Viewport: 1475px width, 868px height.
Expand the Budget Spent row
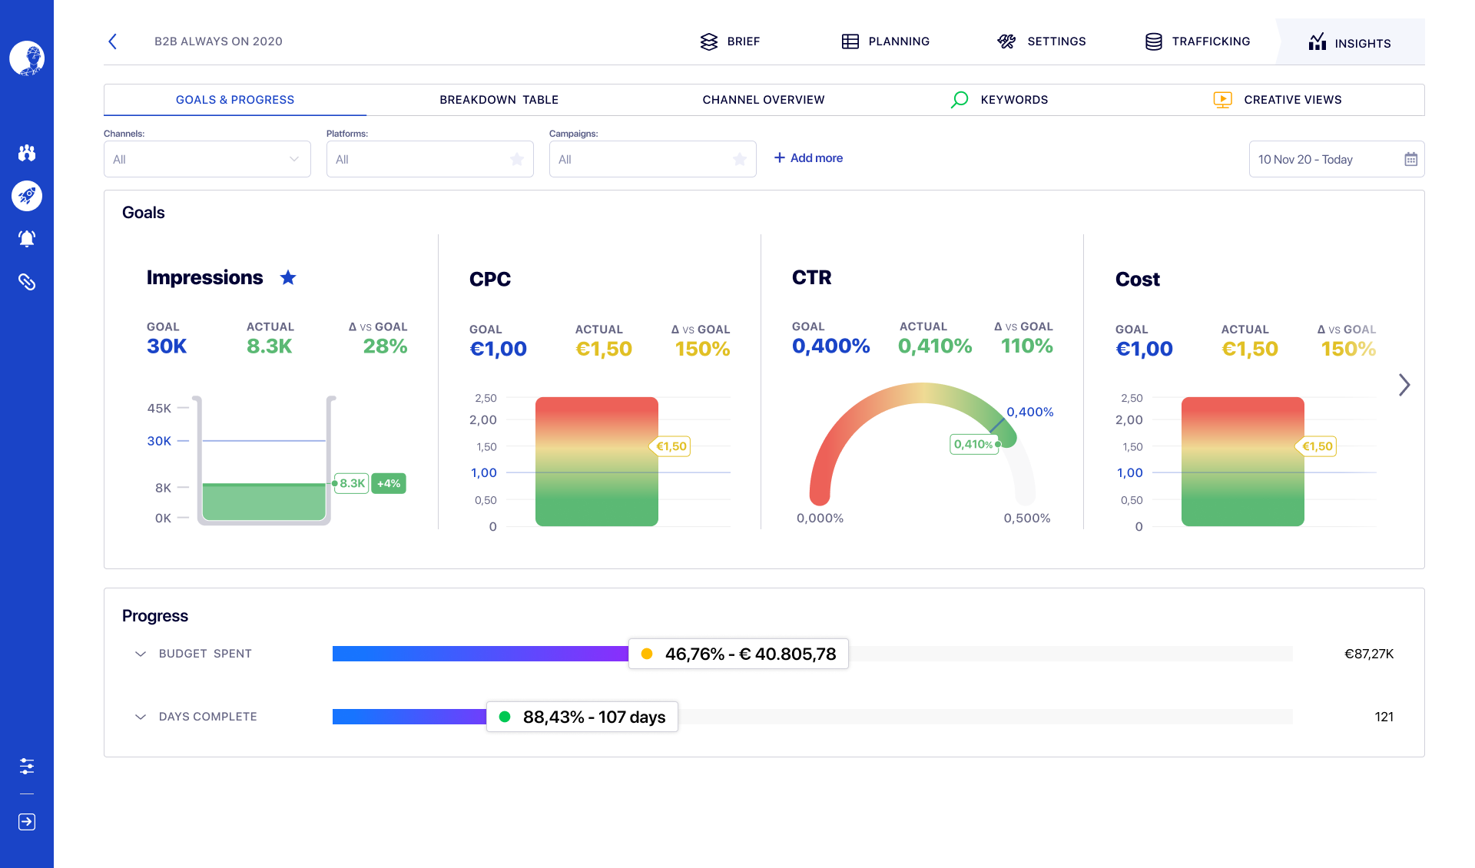(x=141, y=654)
